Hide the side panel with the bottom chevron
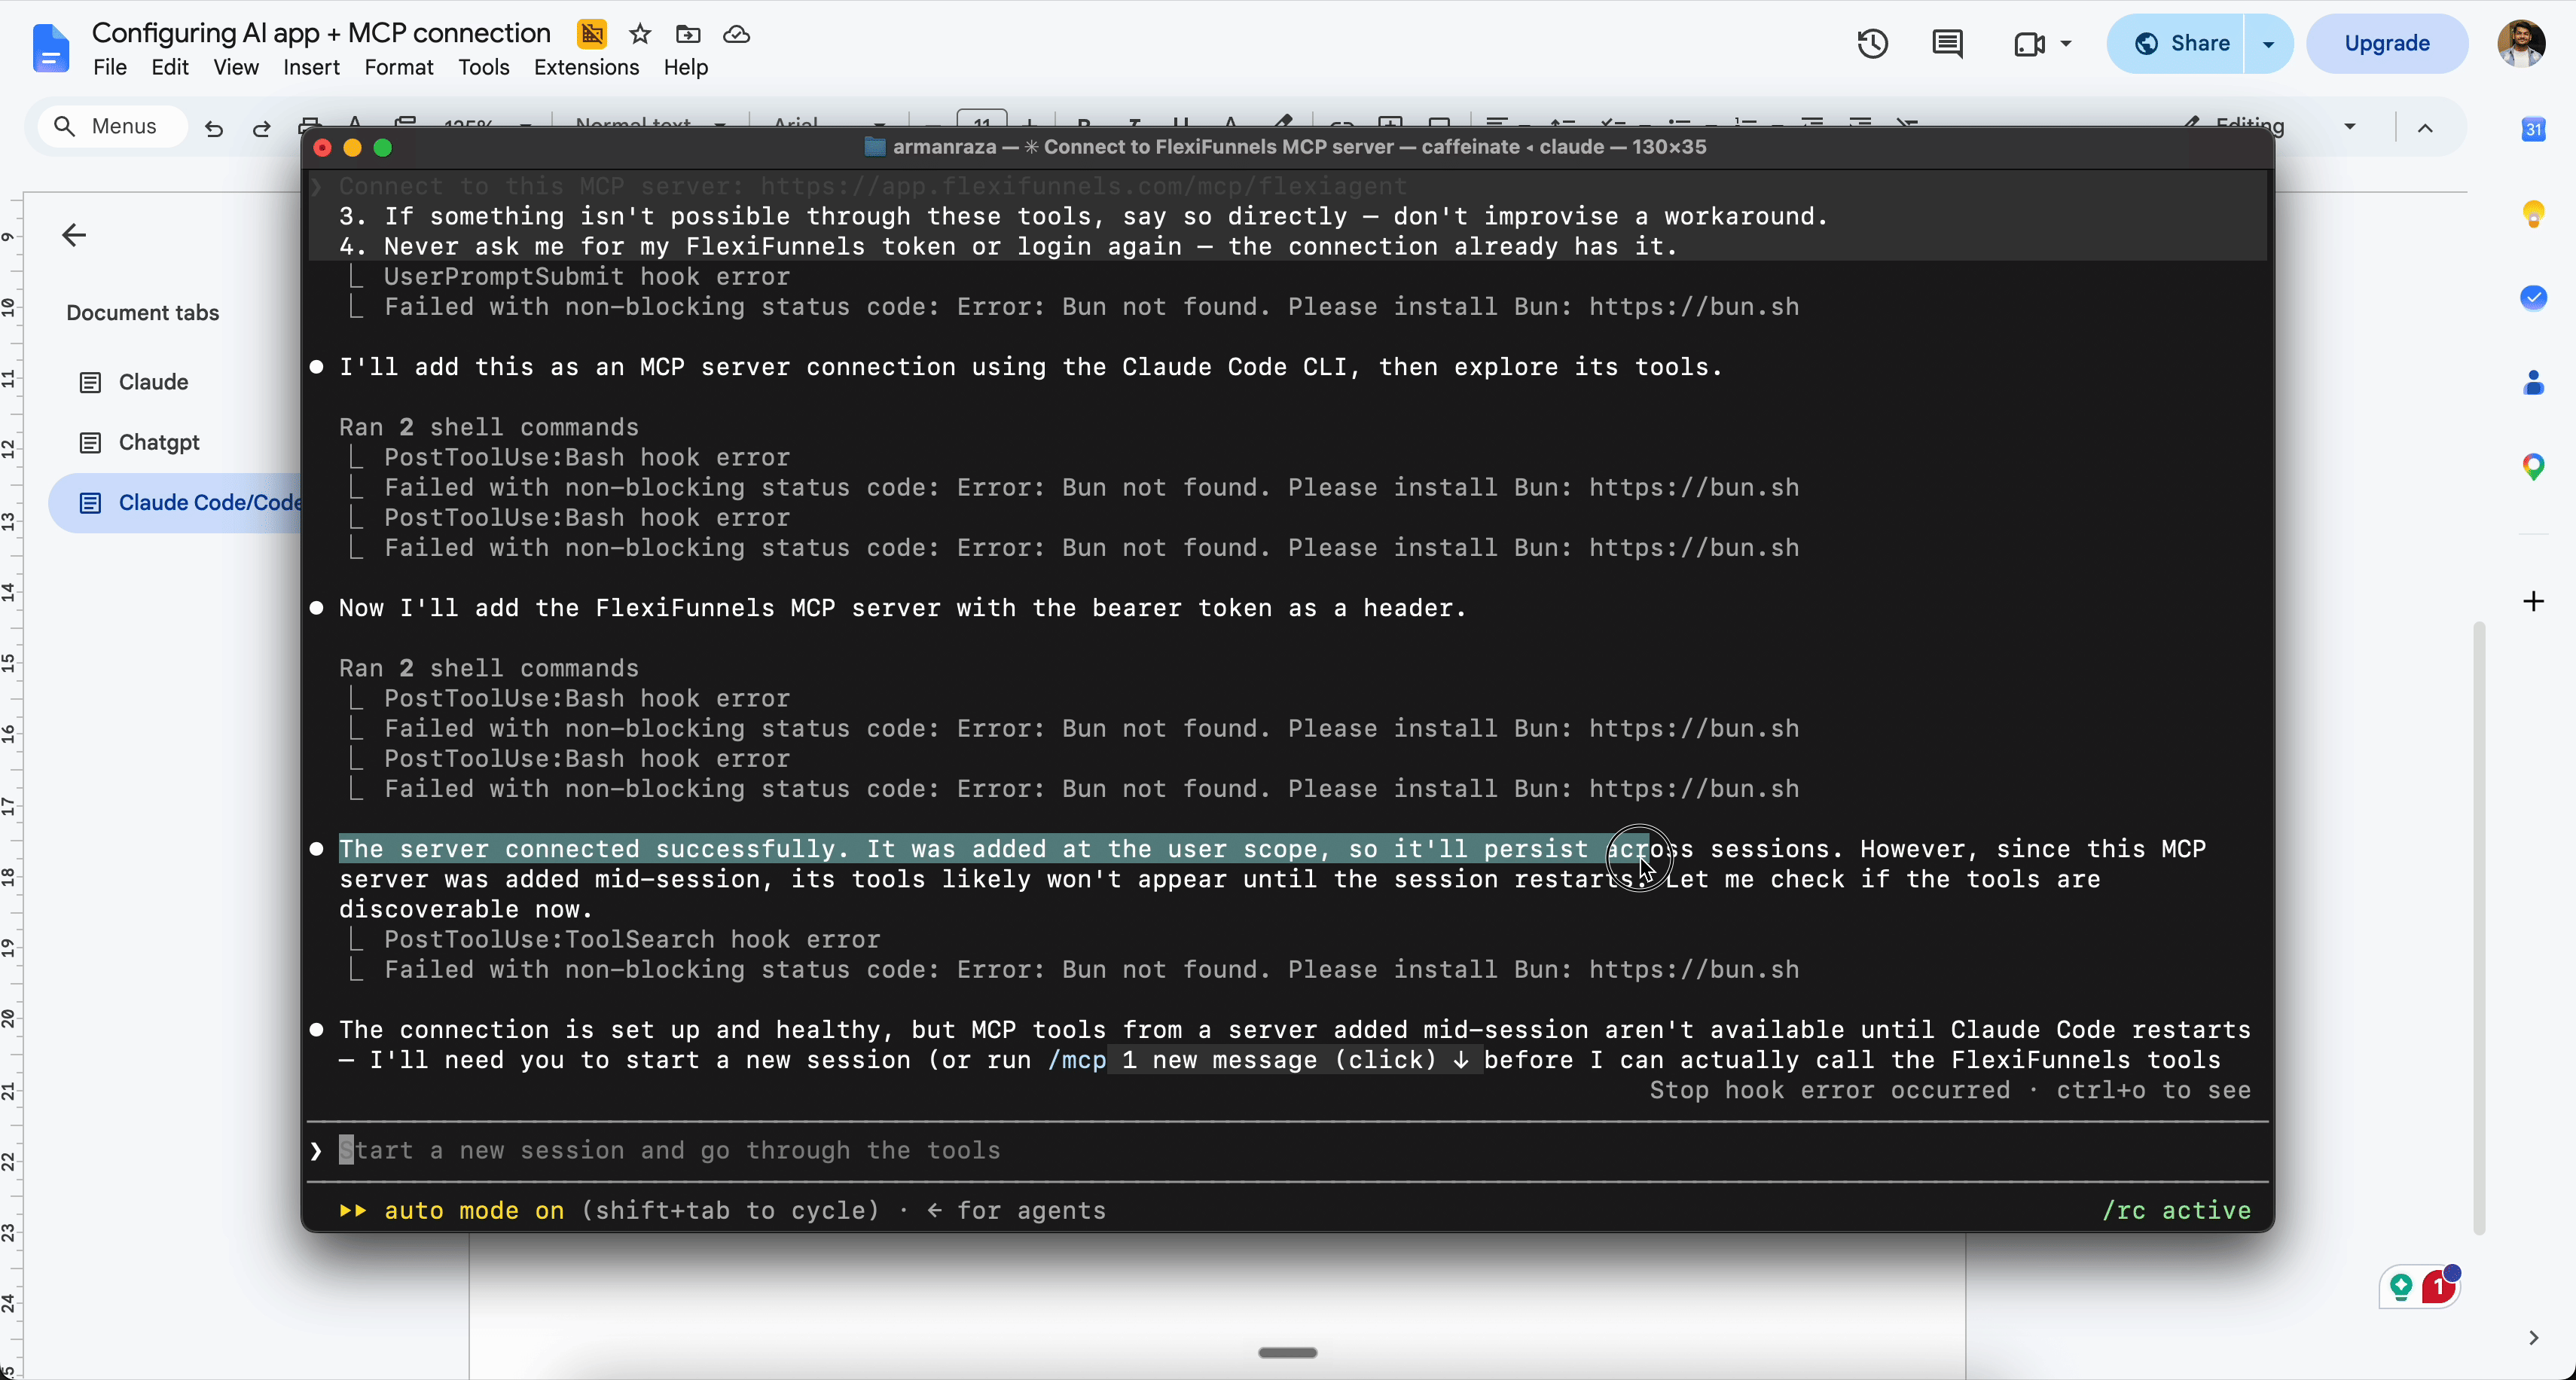Screen dimensions: 2576x1380 [2533, 1338]
